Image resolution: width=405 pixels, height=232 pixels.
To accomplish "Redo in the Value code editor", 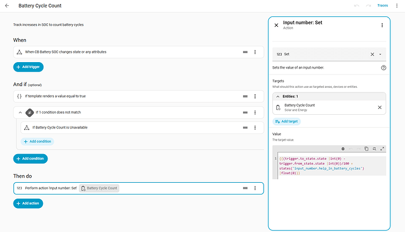I will [x=359, y=149].
